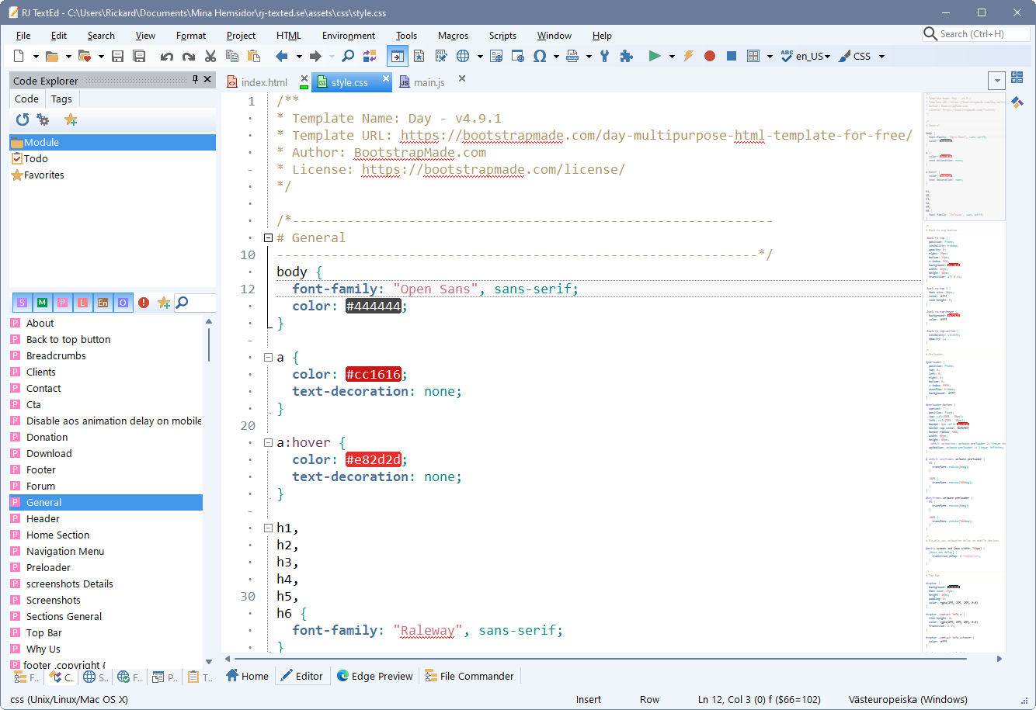Open the File Commander view

click(469, 676)
